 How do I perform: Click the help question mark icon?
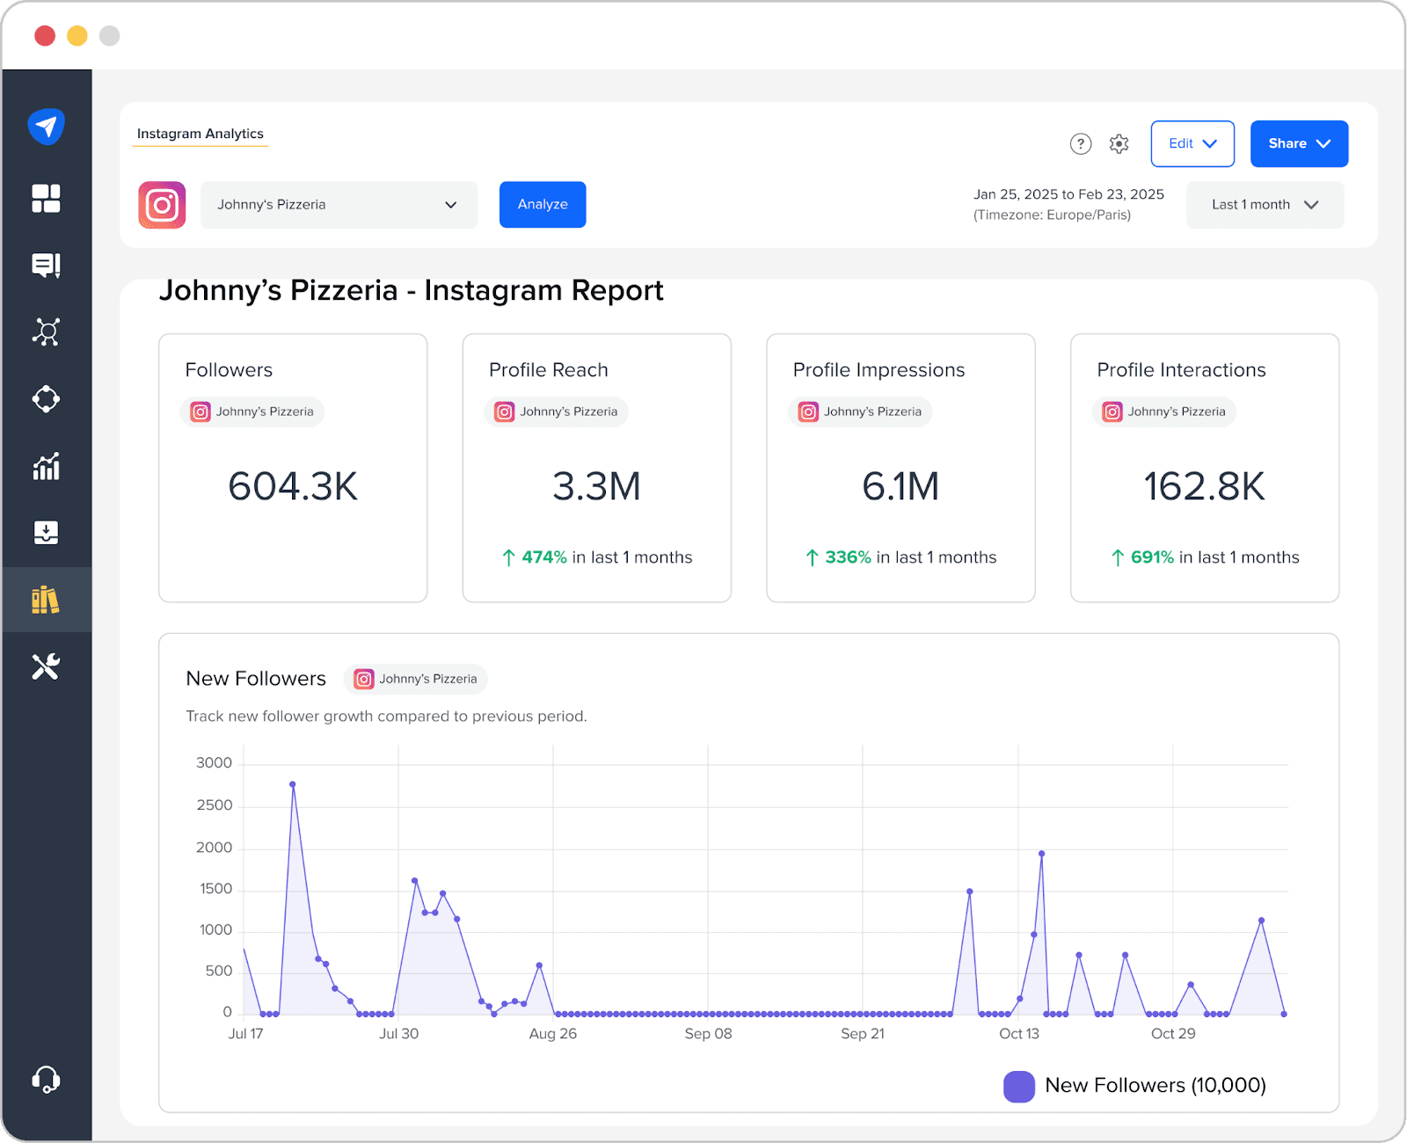coord(1080,143)
